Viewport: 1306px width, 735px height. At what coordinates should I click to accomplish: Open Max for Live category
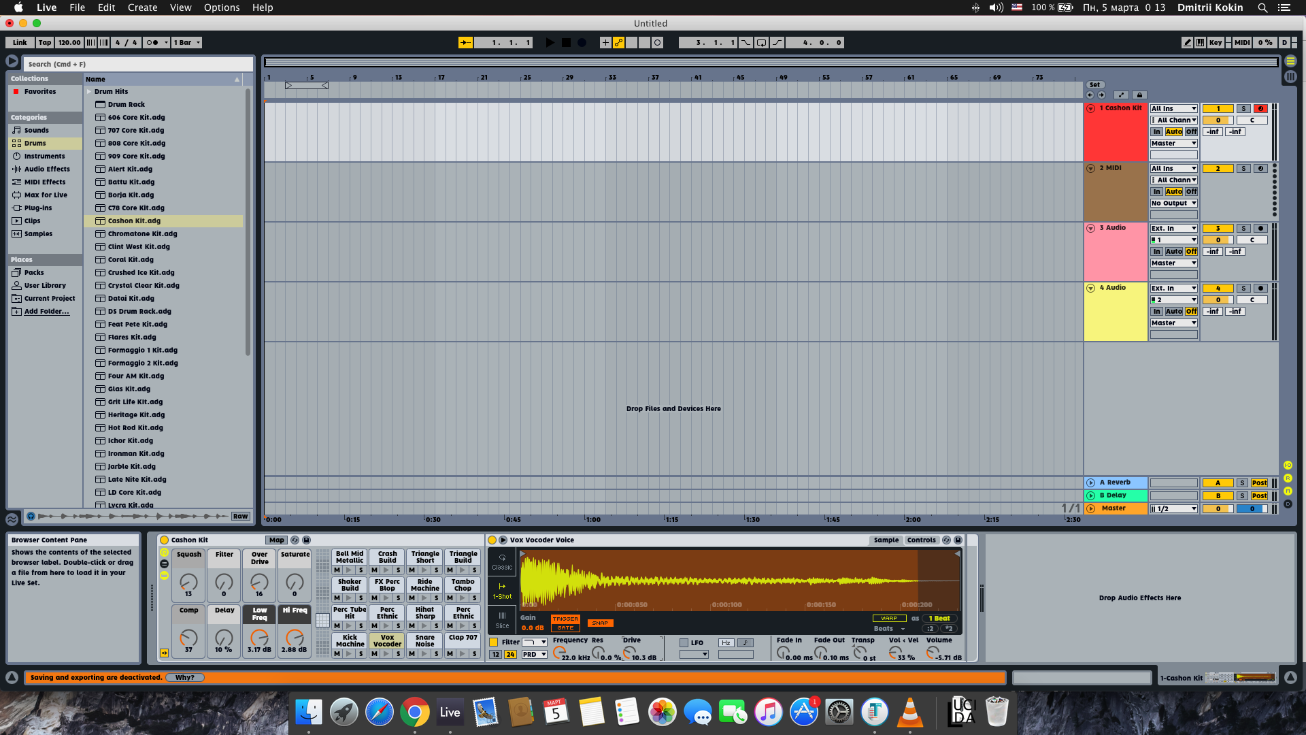click(x=46, y=195)
